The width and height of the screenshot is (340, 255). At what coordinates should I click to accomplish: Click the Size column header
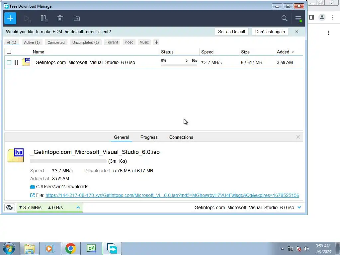pos(257,52)
